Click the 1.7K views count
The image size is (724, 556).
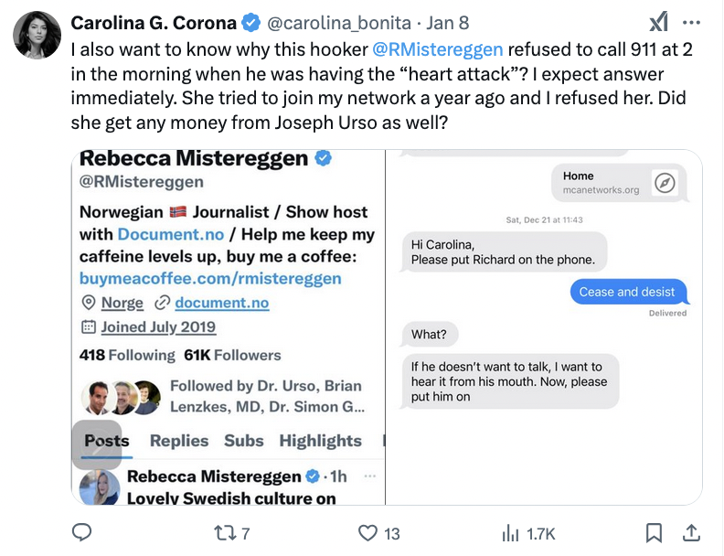coord(541,533)
